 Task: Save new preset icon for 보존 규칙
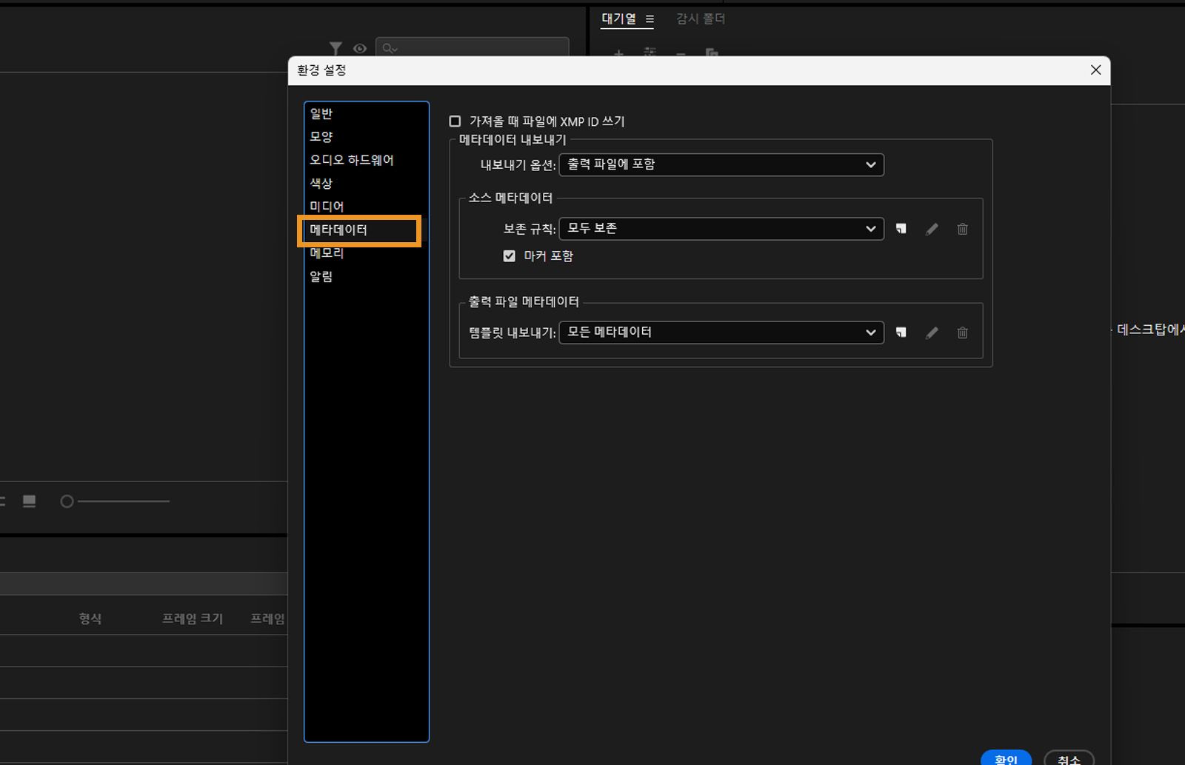click(x=901, y=229)
